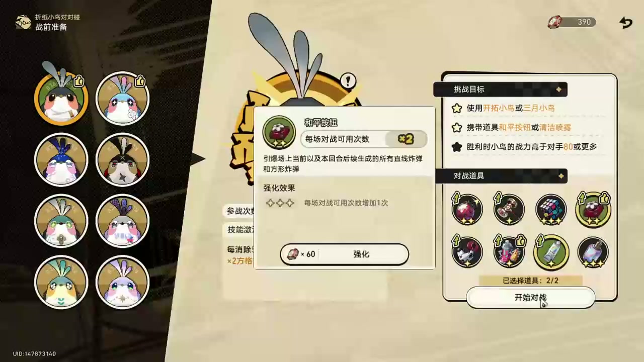Toggle the selected 和平按钮 item icon
Viewport: 644px width, 362px height.
(593, 209)
